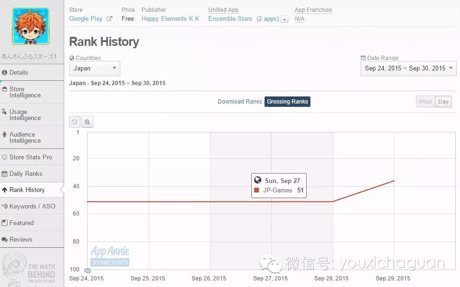Image resolution: width=460 pixels, height=287 pixels.
Task: Open Reviews in the sidebar
Action: tap(32, 239)
